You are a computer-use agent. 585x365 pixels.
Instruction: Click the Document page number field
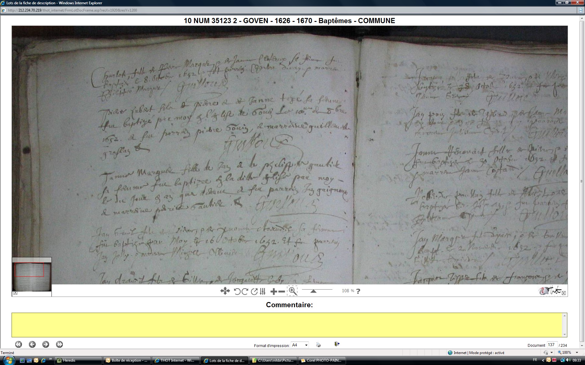(x=552, y=345)
